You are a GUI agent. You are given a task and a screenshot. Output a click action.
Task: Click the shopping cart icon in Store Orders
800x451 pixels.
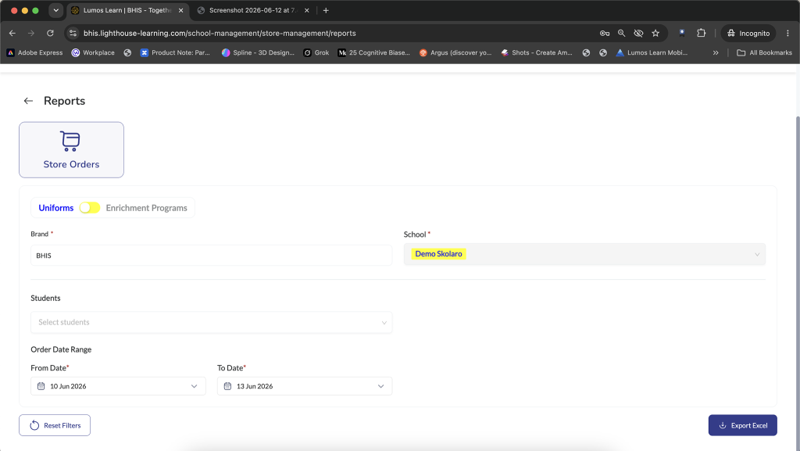[x=70, y=141]
